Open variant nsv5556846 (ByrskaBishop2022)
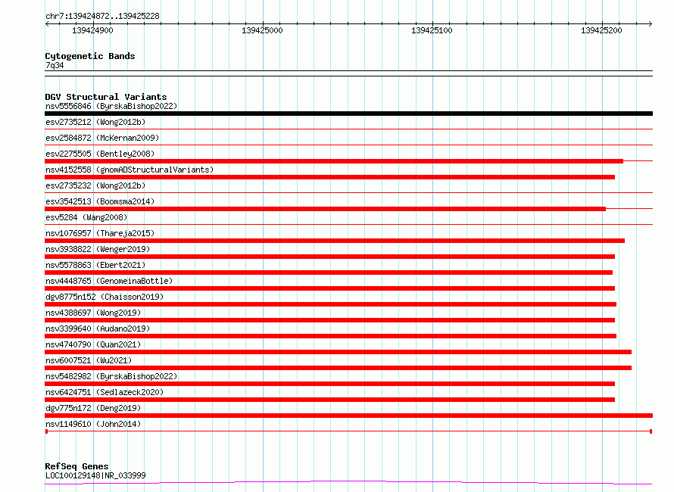 click(x=111, y=106)
